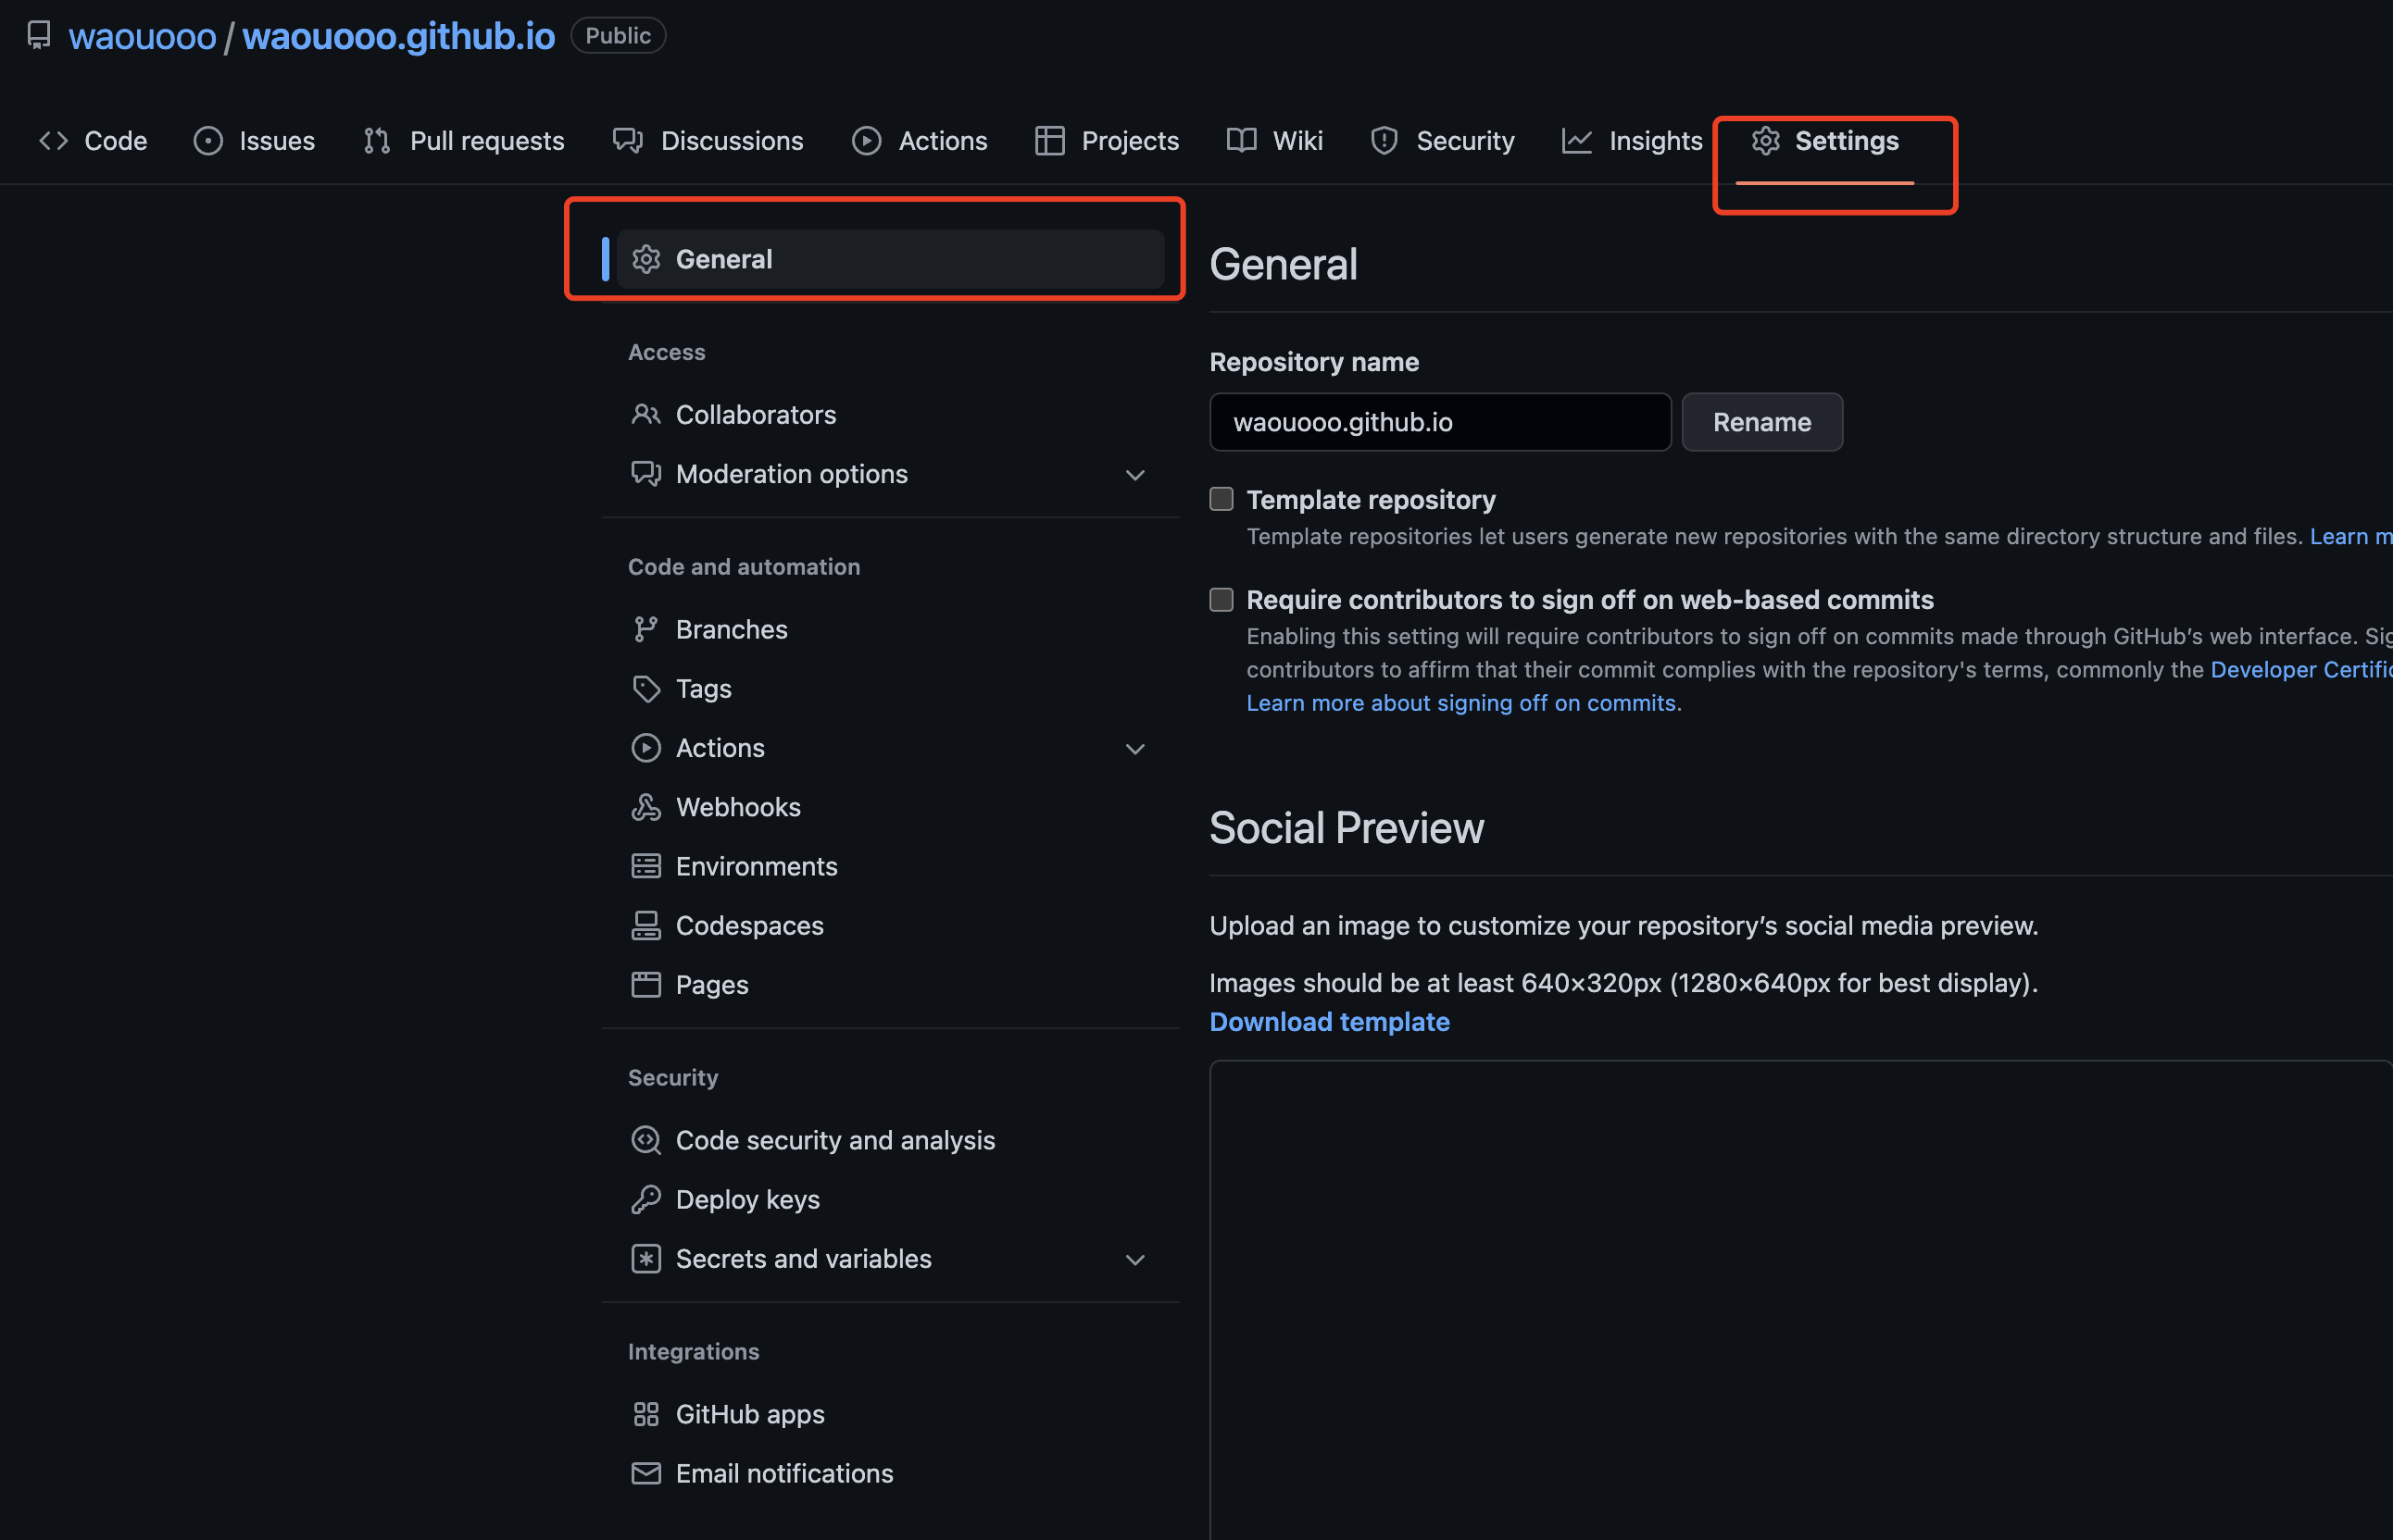Click the GitHub apps grid icon
The image size is (2393, 1540).
(645, 1414)
